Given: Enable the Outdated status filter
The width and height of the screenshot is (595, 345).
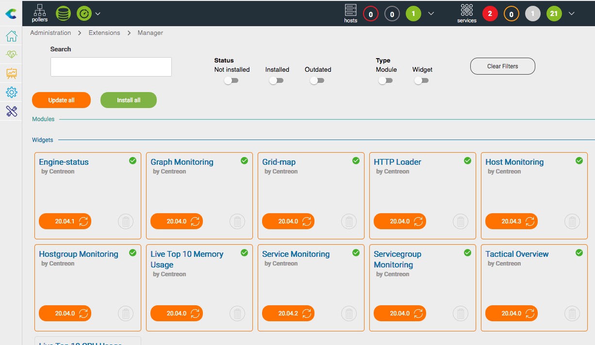Looking at the screenshot, I should coord(317,80).
